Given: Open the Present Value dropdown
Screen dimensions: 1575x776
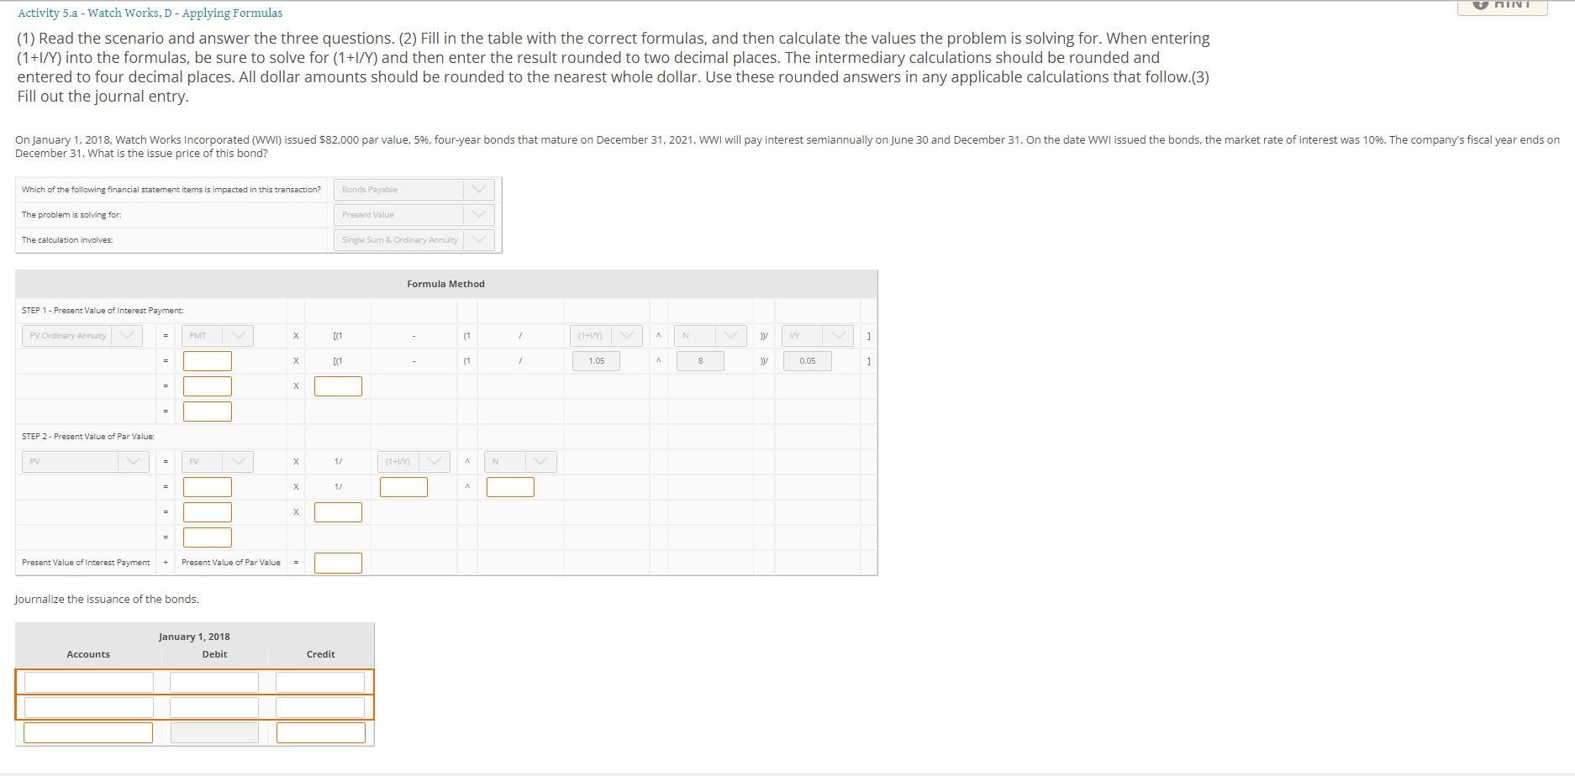Looking at the screenshot, I should pos(479,214).
